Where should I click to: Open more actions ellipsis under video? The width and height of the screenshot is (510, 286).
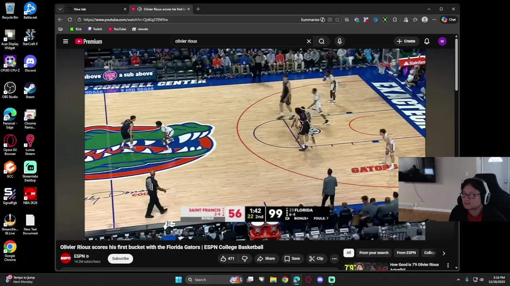tap(334, 259)
